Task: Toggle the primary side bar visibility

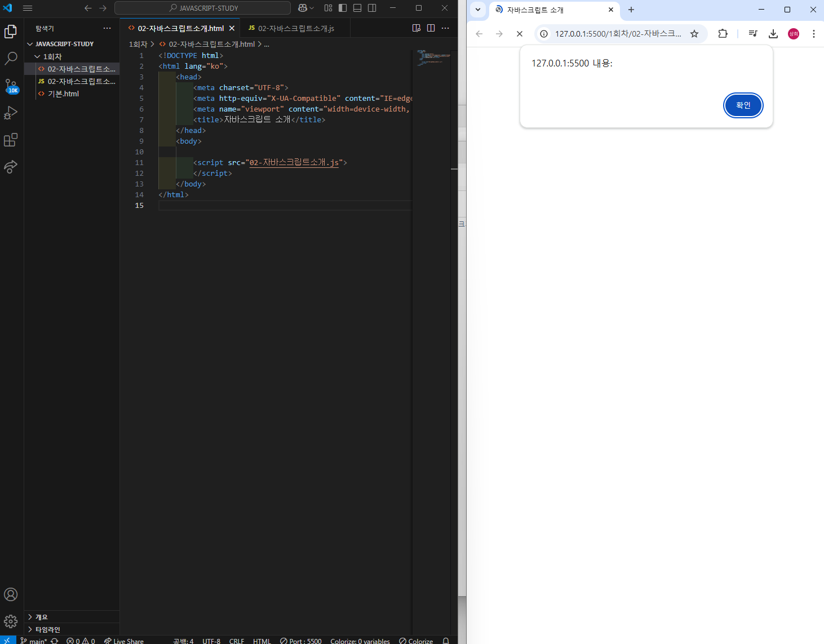Action: (x=343, y=8)
